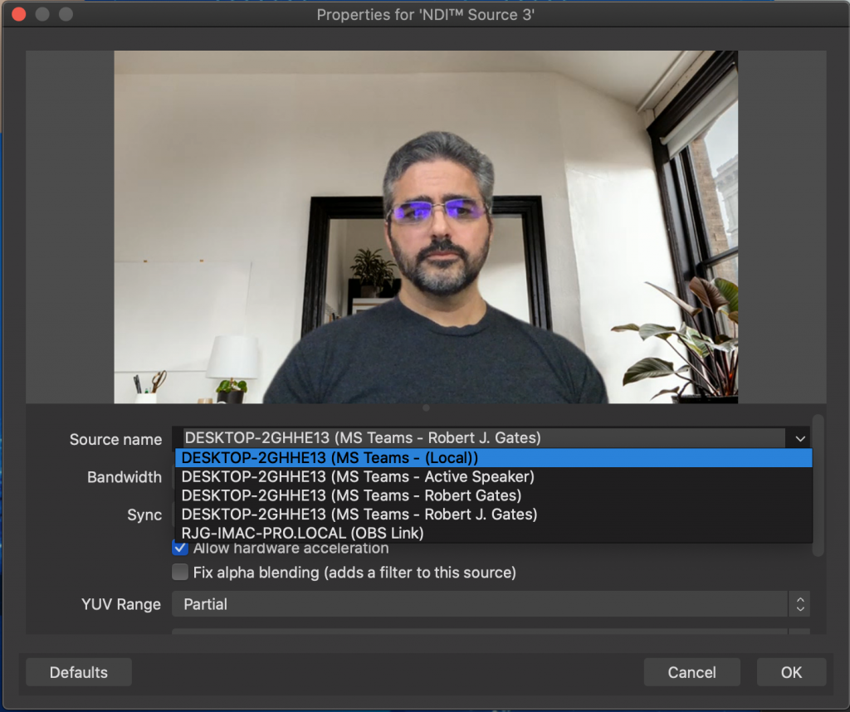The height and width of the screenshot is (712, 850).
Task: Confirm with the OK button
Action: tap(791, 672)
